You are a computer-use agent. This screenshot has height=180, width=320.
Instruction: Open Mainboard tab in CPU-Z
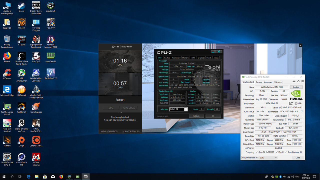click(x=176, y=58)
